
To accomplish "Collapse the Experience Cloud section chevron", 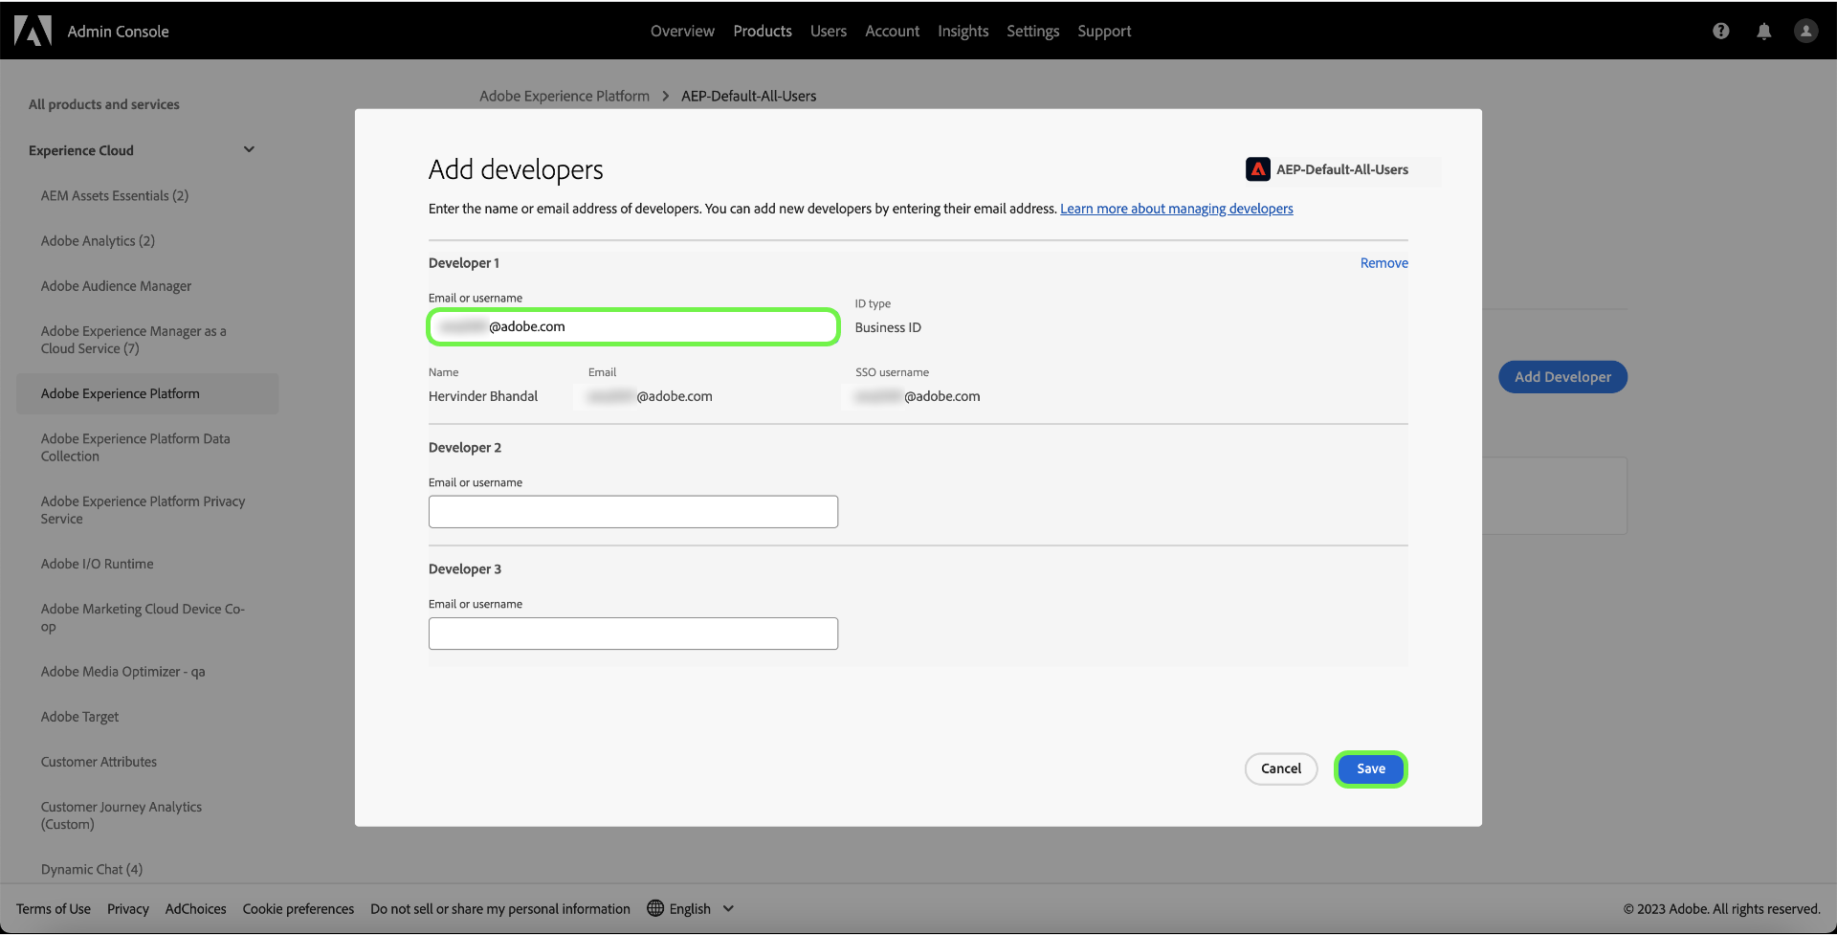I will 249,149.
